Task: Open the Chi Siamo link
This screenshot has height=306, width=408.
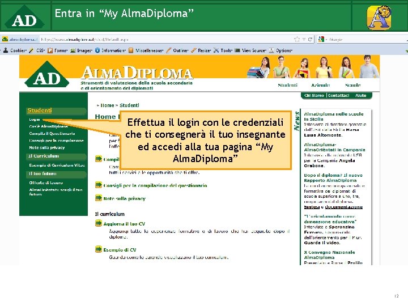Action: [314, 96]
